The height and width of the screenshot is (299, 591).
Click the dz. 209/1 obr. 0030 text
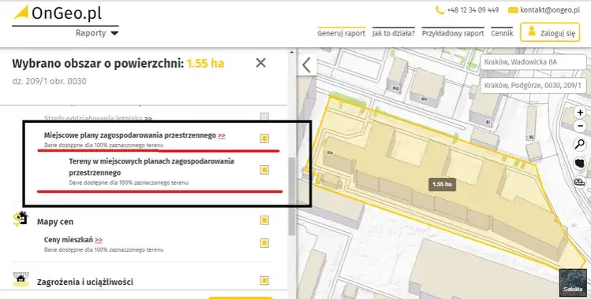point(50,81)
